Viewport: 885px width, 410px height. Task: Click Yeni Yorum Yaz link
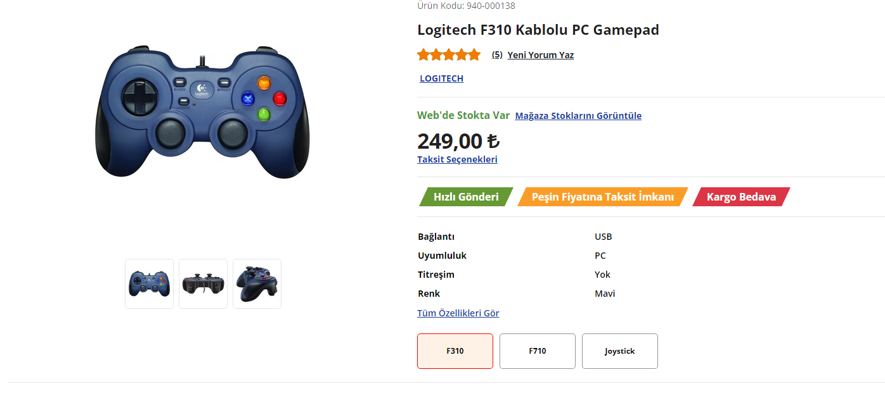[x=540, y=55]
